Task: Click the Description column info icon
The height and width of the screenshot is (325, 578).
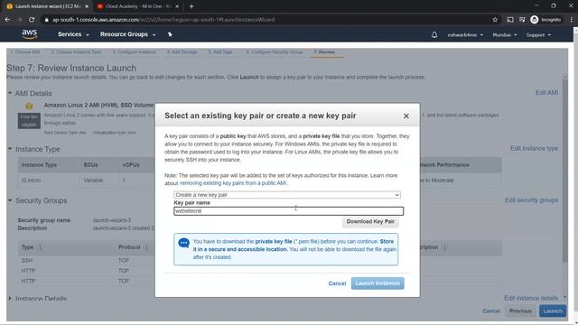Action: tap(444, 247)
